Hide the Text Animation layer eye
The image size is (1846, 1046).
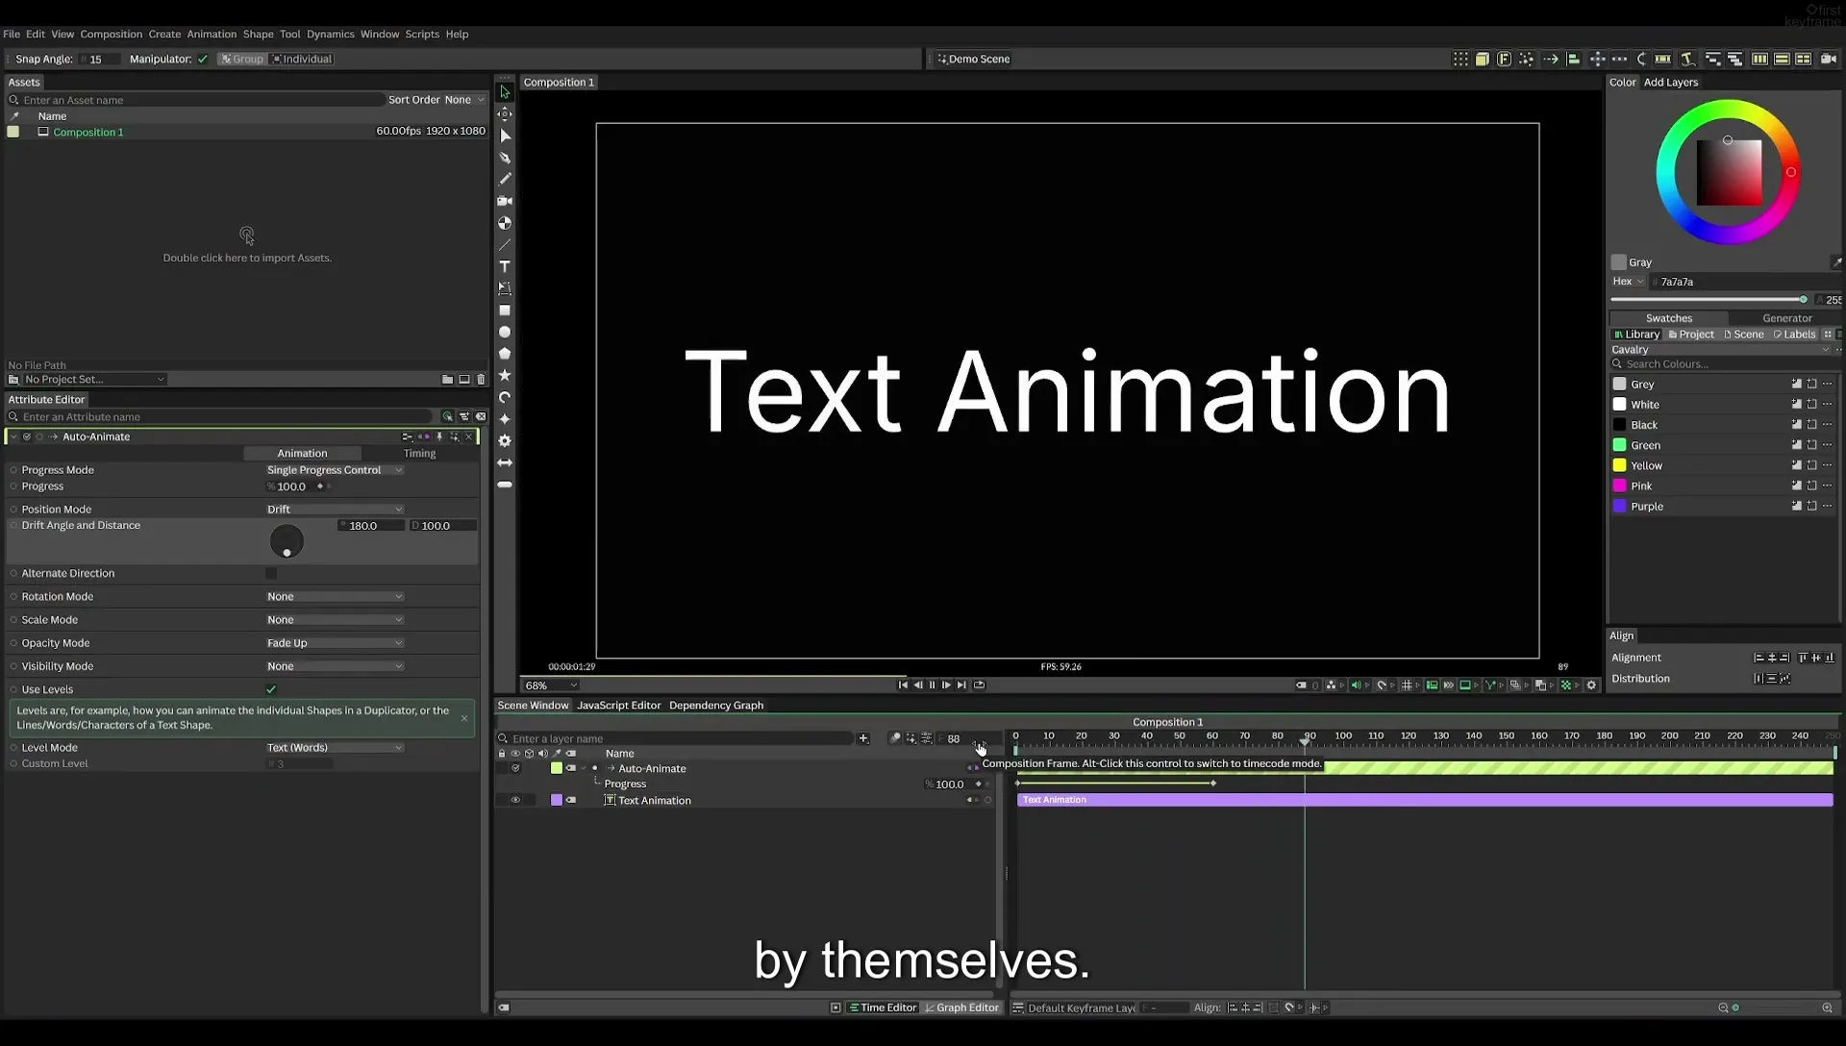click(x=515, y=800)
